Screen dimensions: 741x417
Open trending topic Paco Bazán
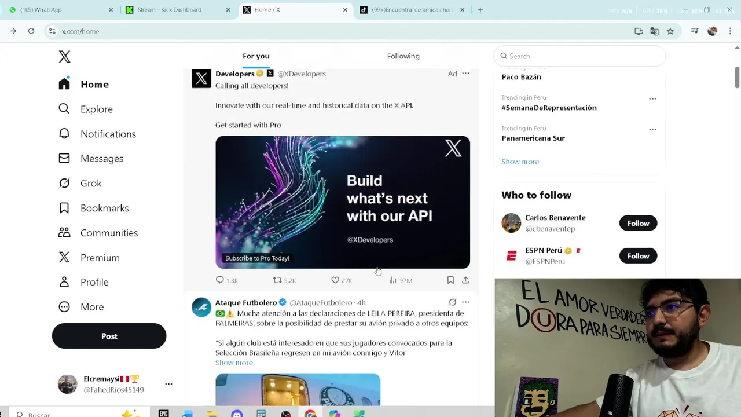(x=521, y=77)
